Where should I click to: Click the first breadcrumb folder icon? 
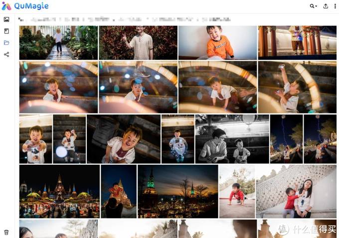point(21,19)
